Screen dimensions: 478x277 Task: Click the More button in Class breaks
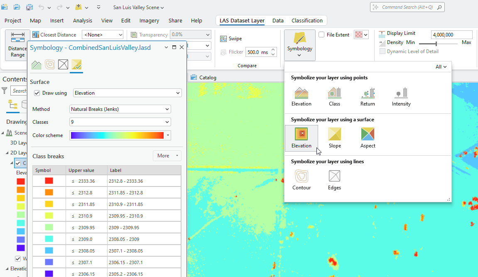point(167,156)
